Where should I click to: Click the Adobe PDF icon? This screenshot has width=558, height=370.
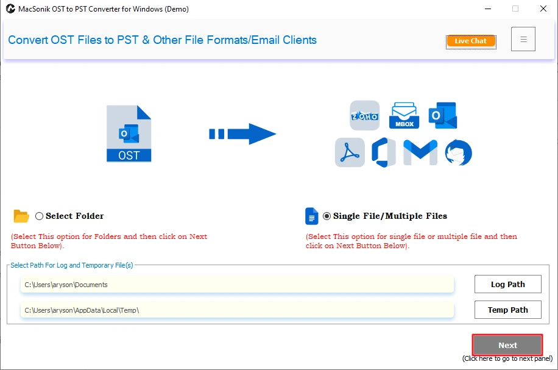(x=350, y=152)
